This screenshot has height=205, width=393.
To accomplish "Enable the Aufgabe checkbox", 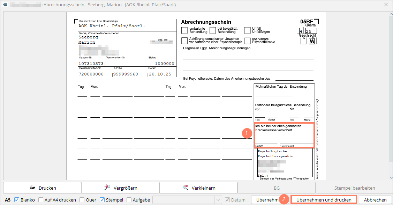I will coord(129,200).
